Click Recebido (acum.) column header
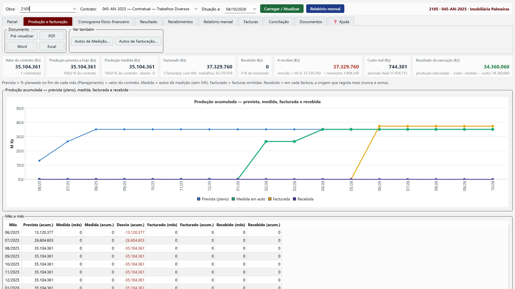 point(264,225)
